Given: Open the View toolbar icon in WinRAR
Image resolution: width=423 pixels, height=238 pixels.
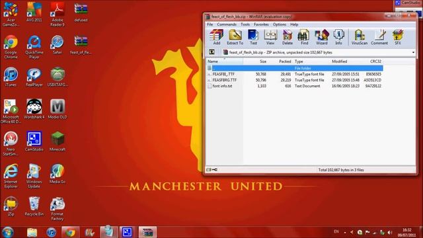Looking at the screenshot, I should 270,37.
